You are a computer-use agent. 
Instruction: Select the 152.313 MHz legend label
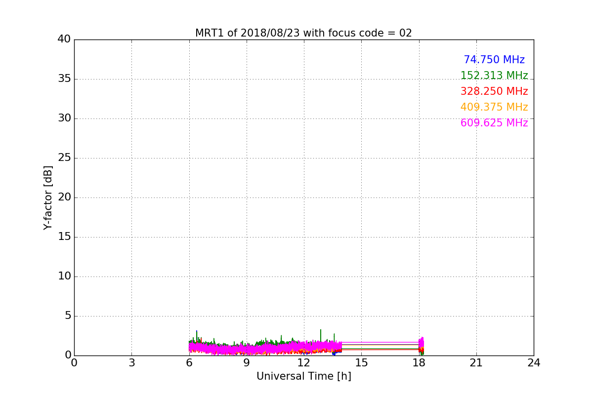pyautogui.click(x=494, y=76)
